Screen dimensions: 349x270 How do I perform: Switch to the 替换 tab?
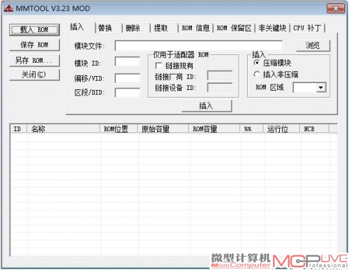109,29
